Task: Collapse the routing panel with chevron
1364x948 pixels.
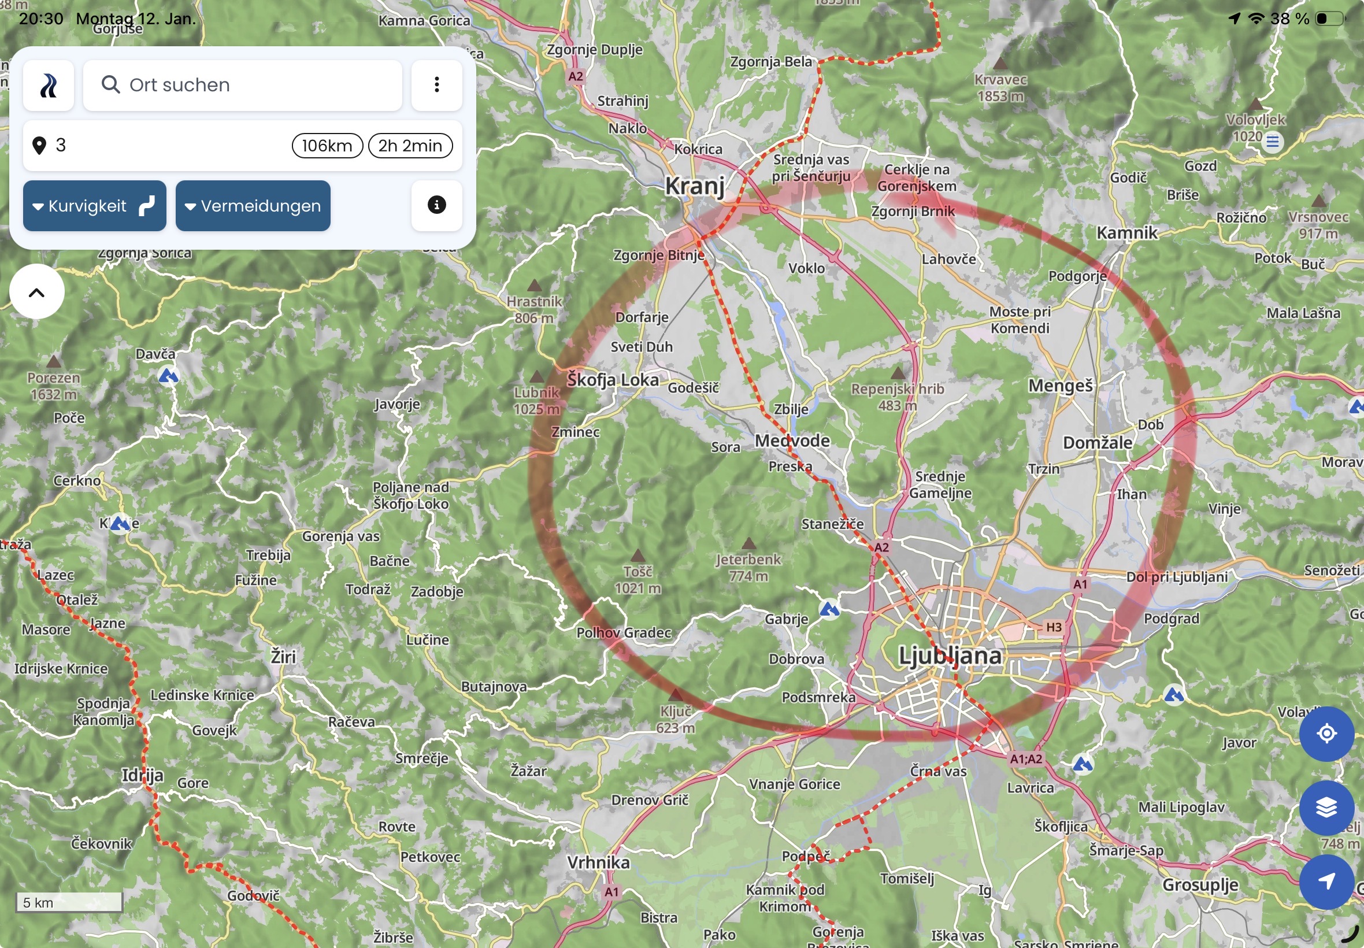Action: pos(37,292)
